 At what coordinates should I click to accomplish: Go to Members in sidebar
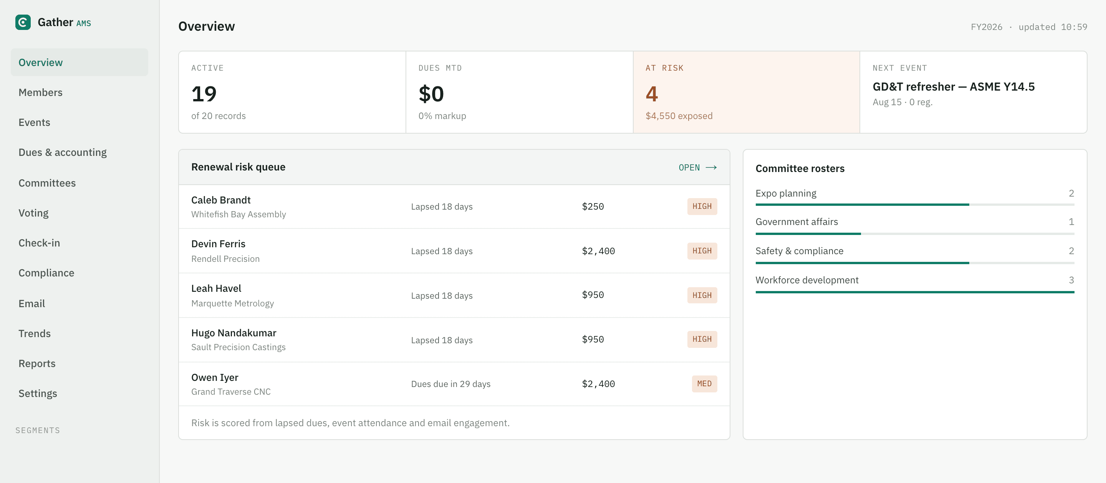click(79, 92)
